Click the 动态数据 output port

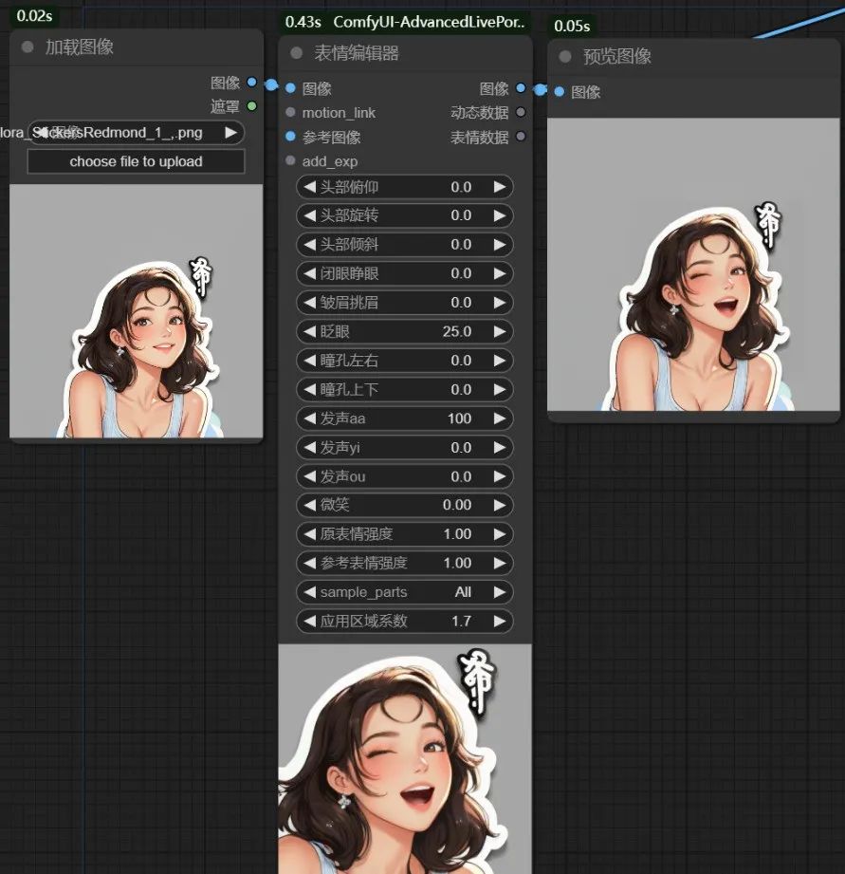coord(521,112)
